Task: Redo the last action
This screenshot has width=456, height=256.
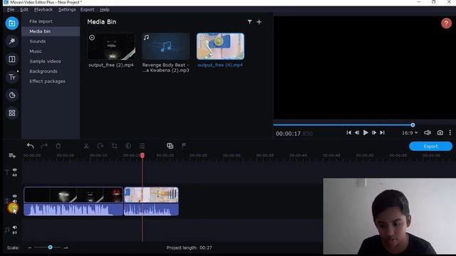Action: click(x=44, y=146)
